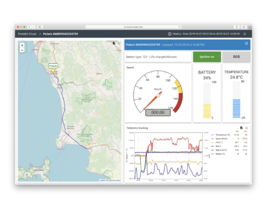Toggle the Temperature series in chart legend
This screenshot has width=267, height=214.
tap(221, 135)
